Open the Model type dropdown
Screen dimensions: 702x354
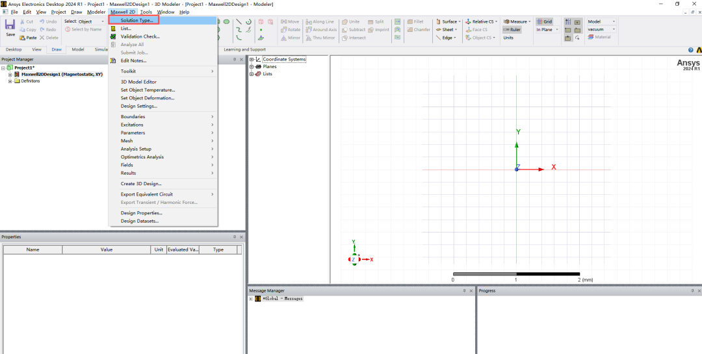pos(601,21)
